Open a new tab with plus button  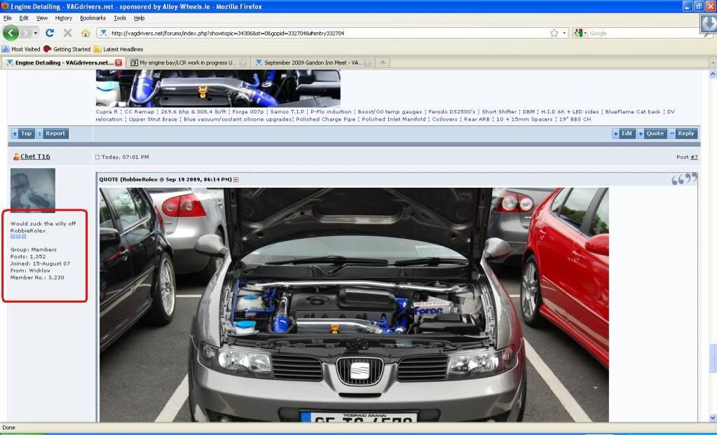click(383, 62)
